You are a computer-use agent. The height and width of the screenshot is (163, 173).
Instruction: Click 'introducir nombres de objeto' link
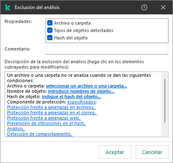click(x=81, y=91)
